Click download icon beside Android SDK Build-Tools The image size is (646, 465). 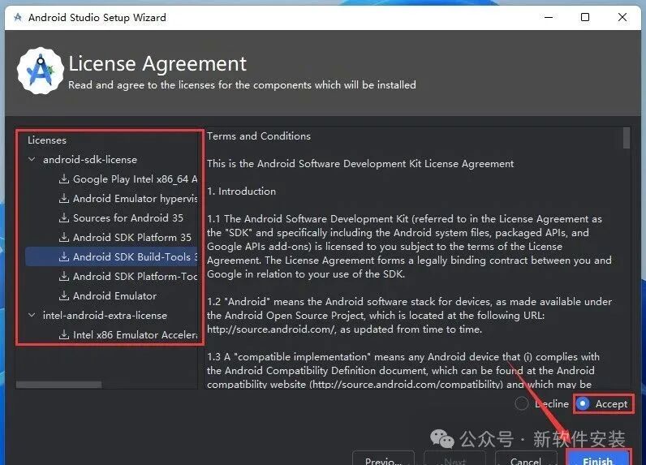tap(64, 256)
